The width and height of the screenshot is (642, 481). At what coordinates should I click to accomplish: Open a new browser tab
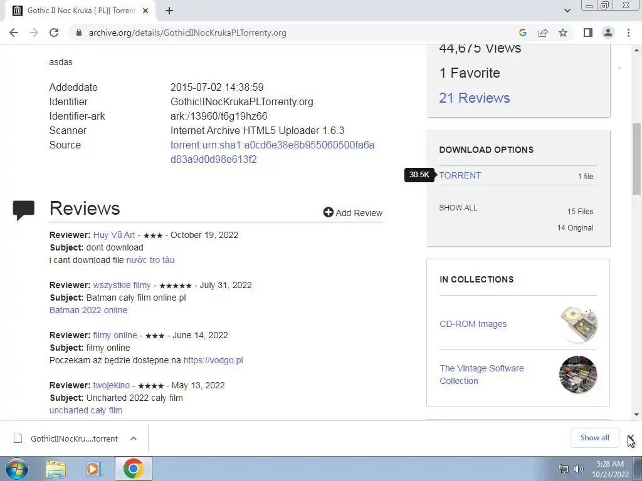tap(169, 11)
